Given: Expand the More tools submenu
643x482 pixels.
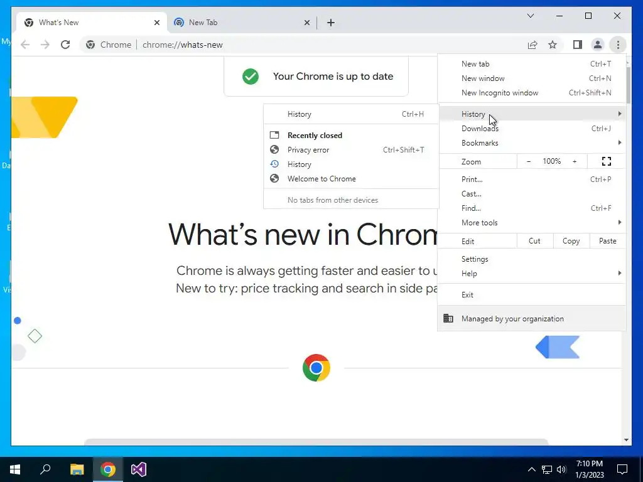Looking at the screenshot, I should [x=532, y=223].
